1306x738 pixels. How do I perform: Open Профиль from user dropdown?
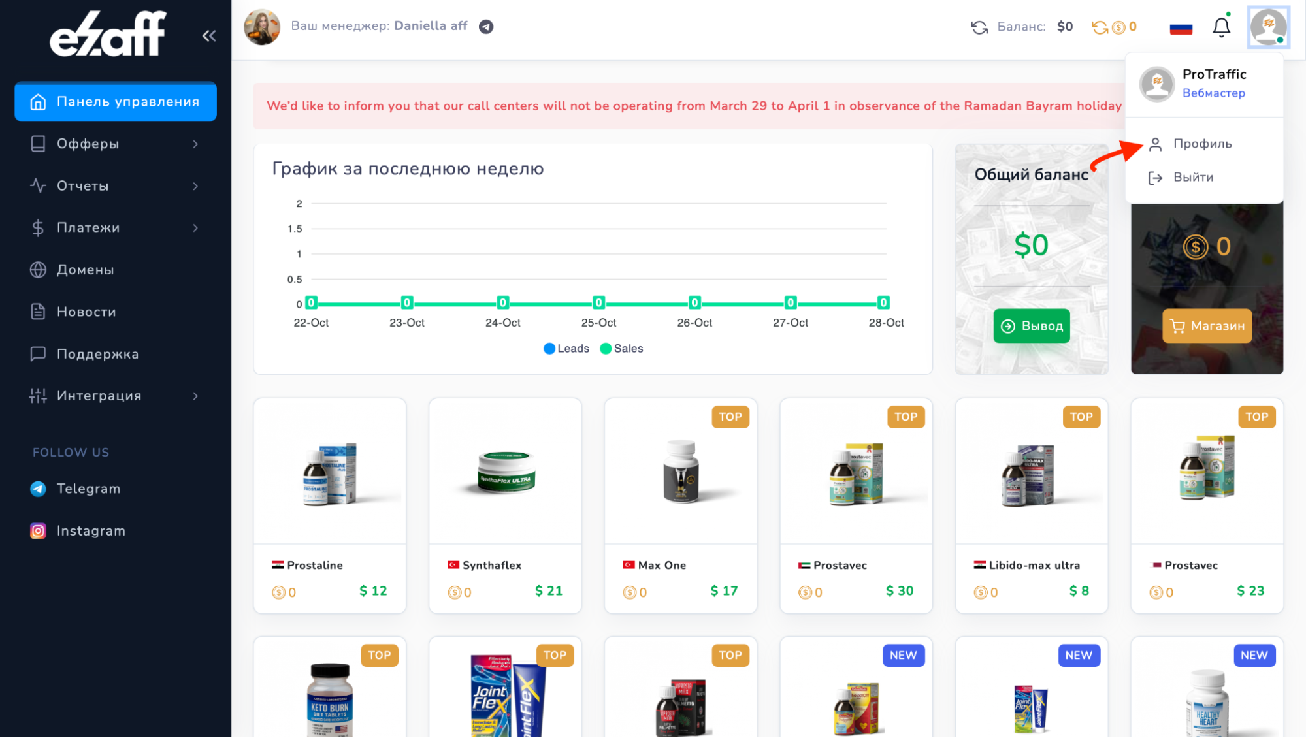tap(1203, 144)
